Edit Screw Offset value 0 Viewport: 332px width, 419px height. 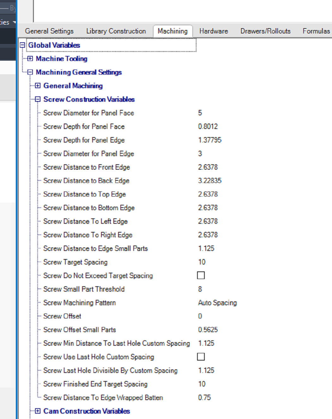click(200, 316)
